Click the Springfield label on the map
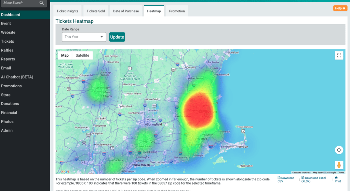Image resolution: width=350 pixels, height=191 pixels. coord(154,124)
